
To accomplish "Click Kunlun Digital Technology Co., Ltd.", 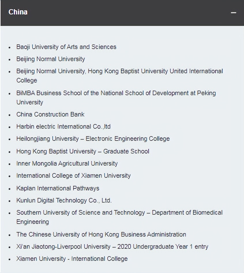I will [64, 201].
